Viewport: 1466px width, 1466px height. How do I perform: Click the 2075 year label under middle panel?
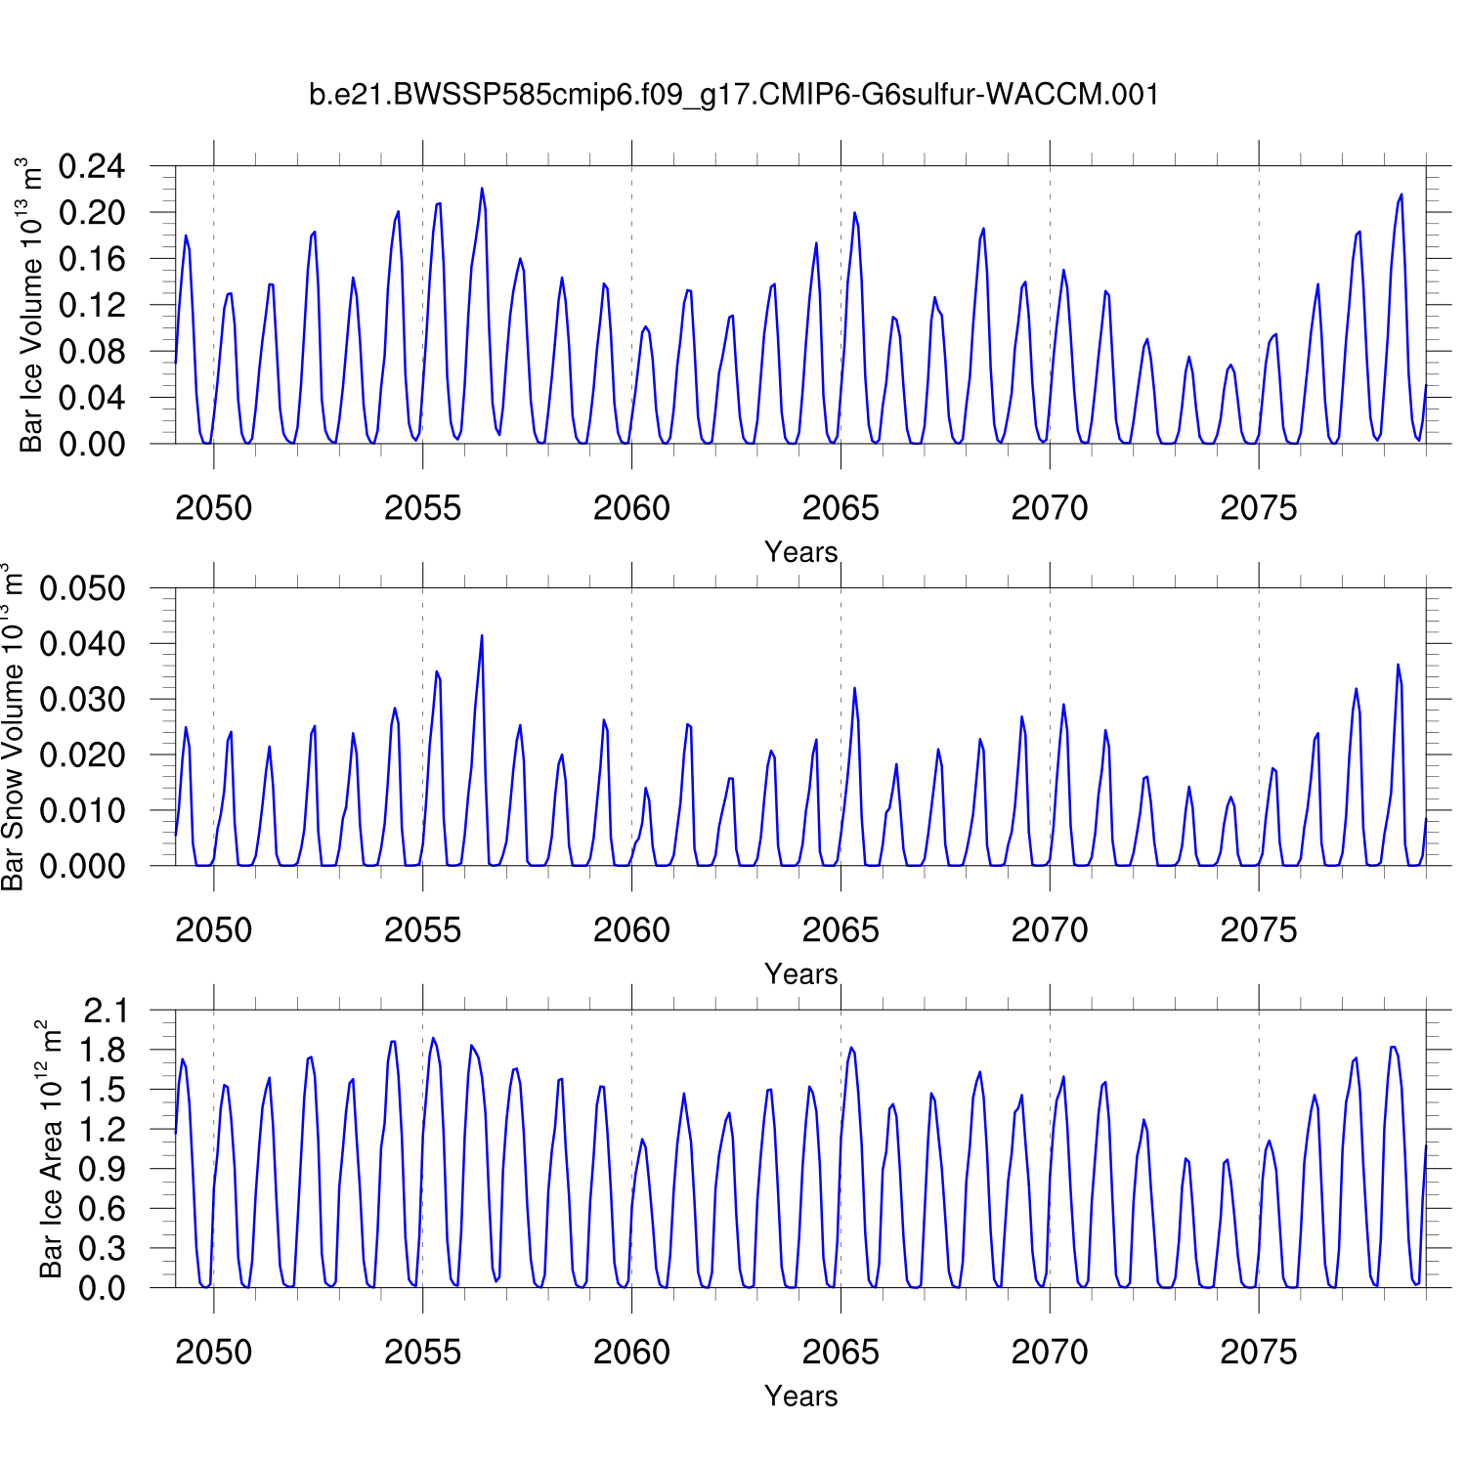click(x=1258, y=930)
